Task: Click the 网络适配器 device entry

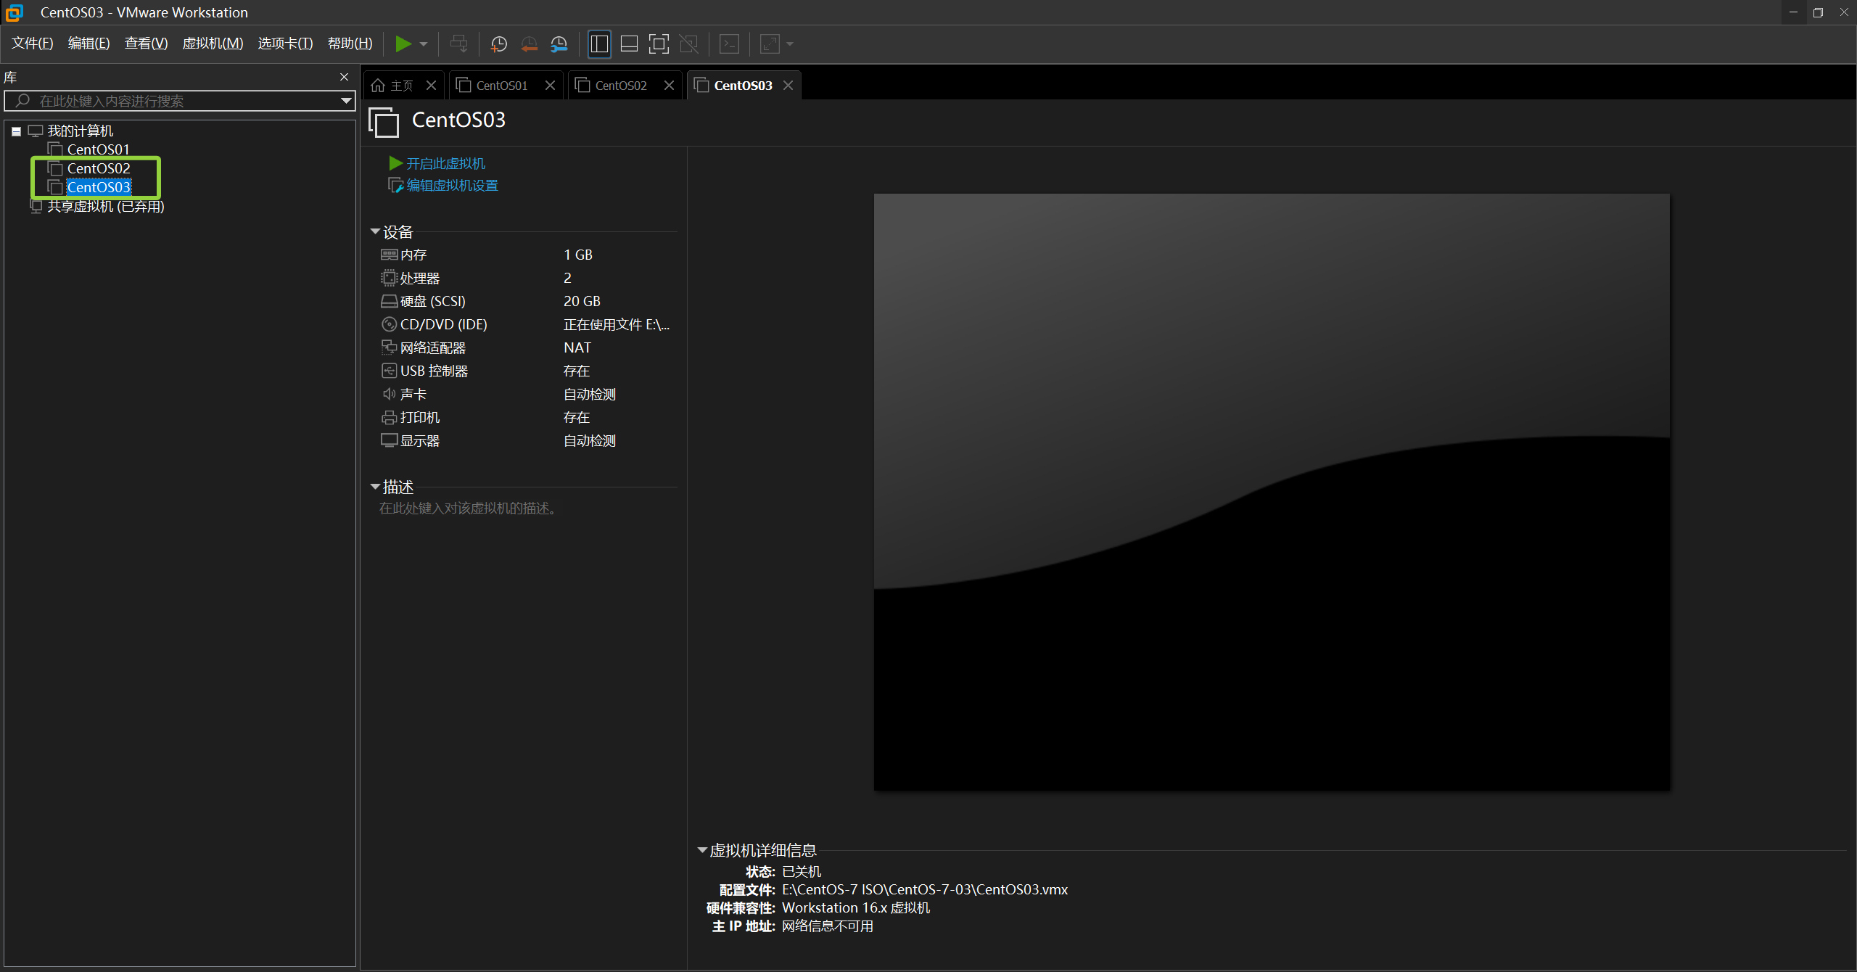Action: point(432,347)
